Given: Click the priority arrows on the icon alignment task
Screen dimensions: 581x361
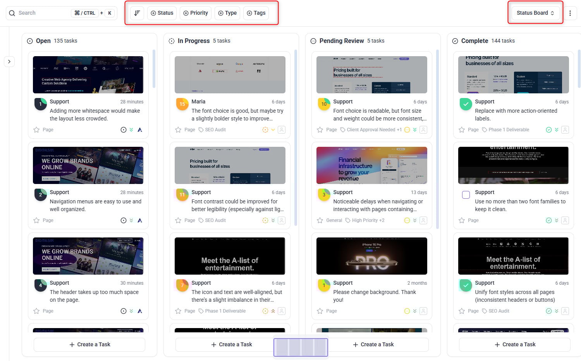Looking at the screenshot, I should click(x=273, y=311).
